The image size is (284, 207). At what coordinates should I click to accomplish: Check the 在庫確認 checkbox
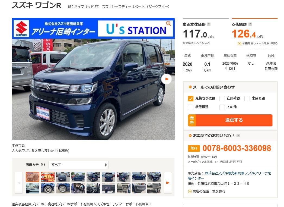222,99
